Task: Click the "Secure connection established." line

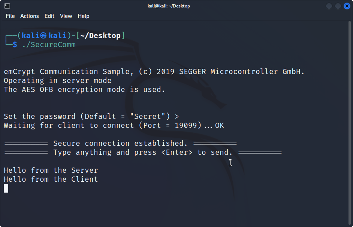Action: point(120,143)
